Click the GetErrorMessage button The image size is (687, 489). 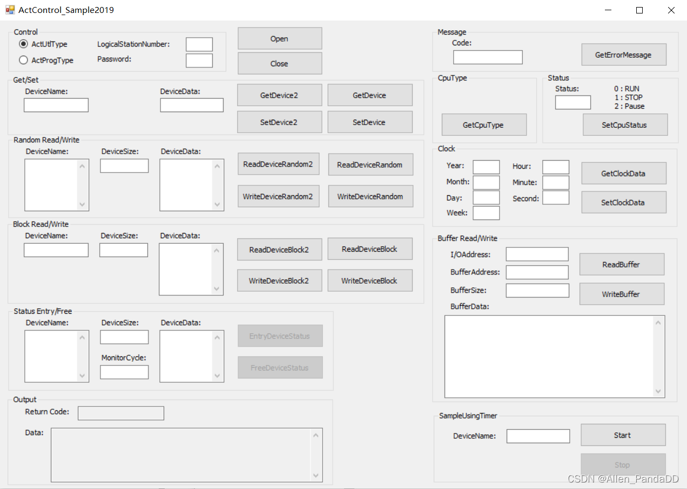tap(624, 55)
